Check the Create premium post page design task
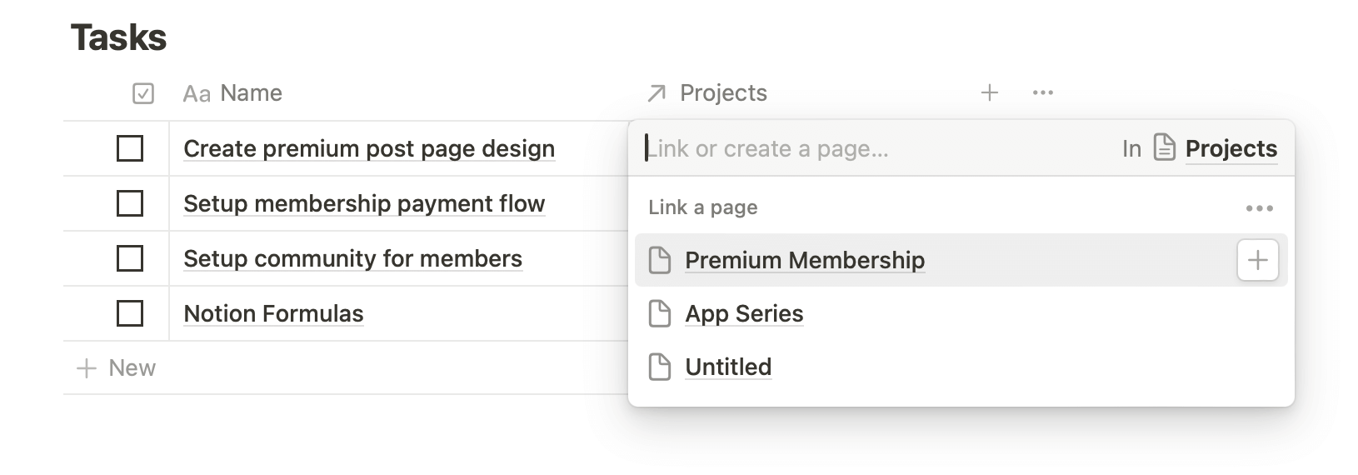 tap(130, 148)
